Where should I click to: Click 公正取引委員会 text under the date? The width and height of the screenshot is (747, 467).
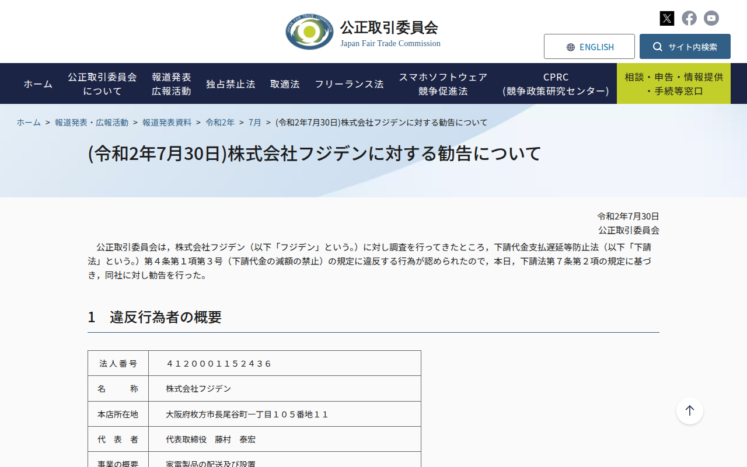coord(629,231)
